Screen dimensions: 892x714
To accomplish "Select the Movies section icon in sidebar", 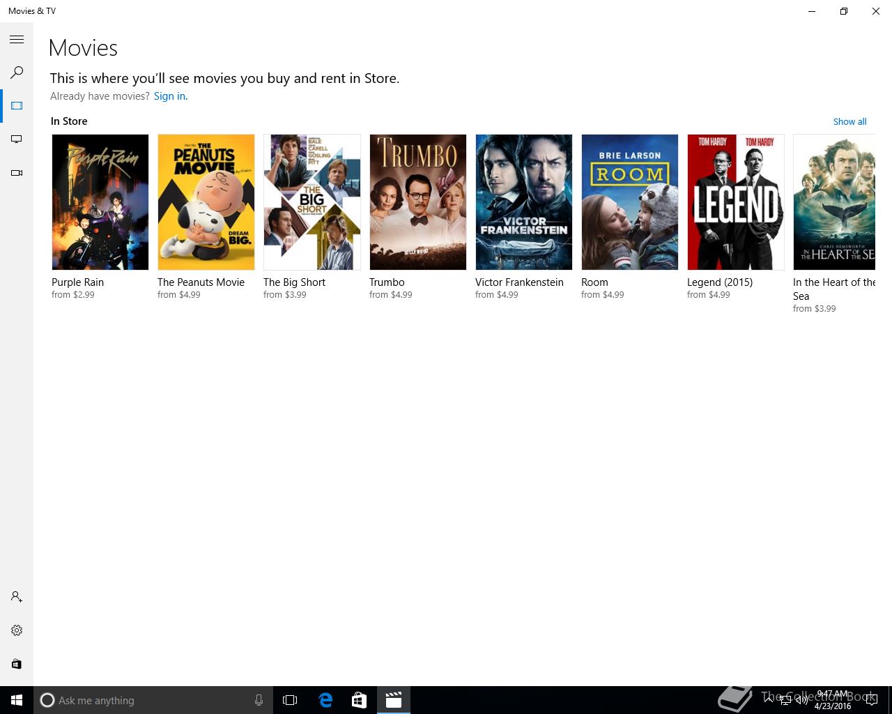I will click(x=17, y=106).
